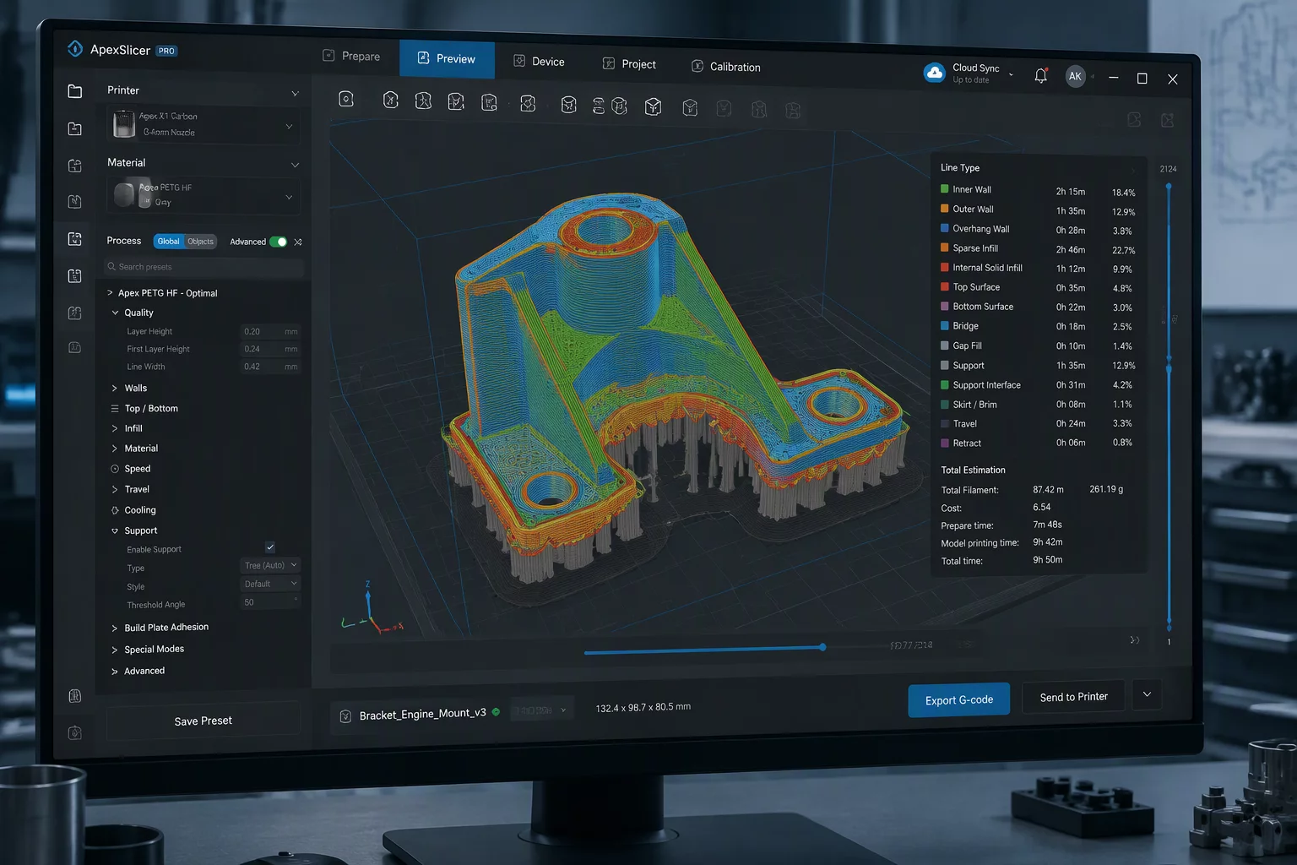
Task: Uncheck the Enable Support checkbox
Action: coord(270,547)
